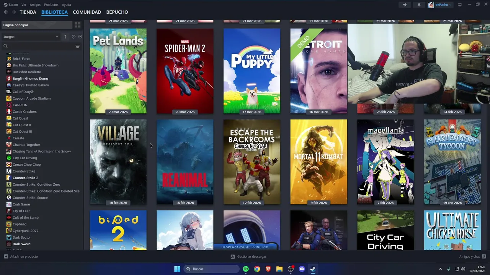Click the sort ascending arrow icon
The image size is (490, 275).
(x=65, y=37)
